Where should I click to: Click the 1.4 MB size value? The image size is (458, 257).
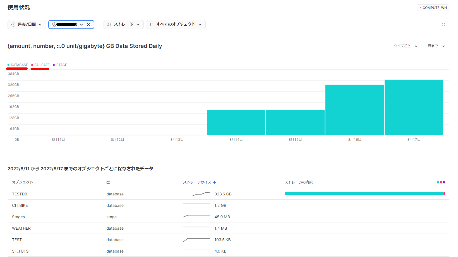click(x=221, y=228)
